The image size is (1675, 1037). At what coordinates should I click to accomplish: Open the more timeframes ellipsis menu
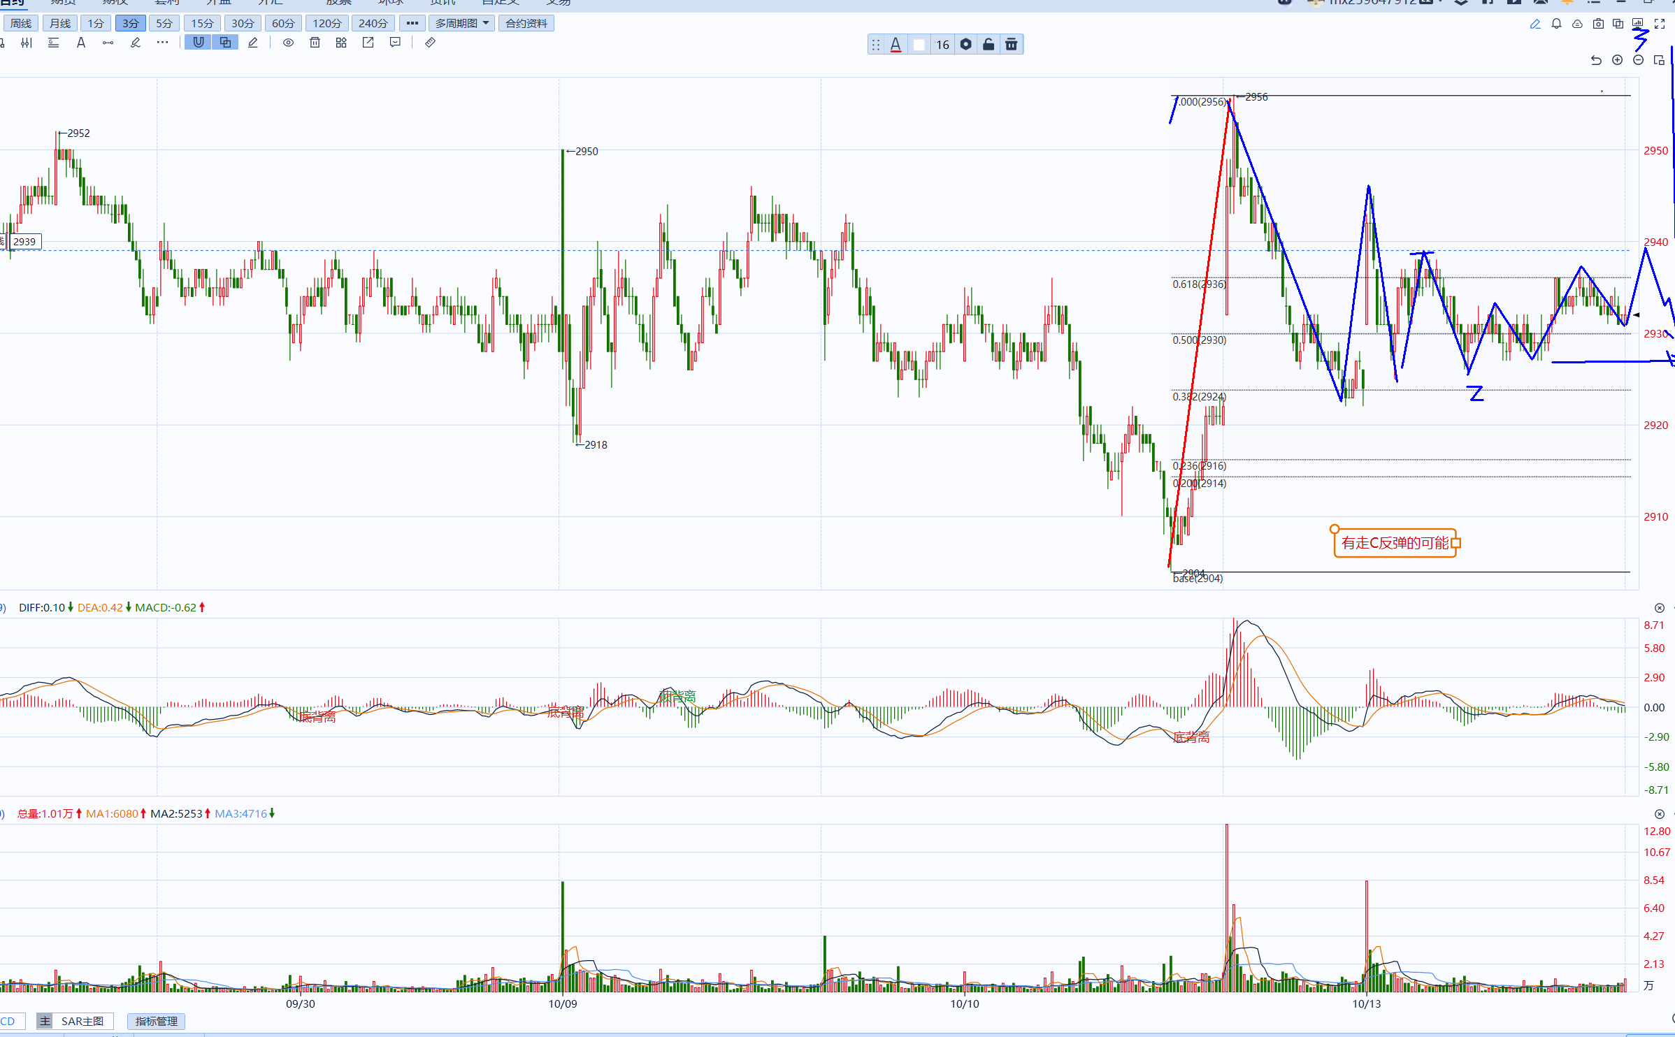coord(412,23)
